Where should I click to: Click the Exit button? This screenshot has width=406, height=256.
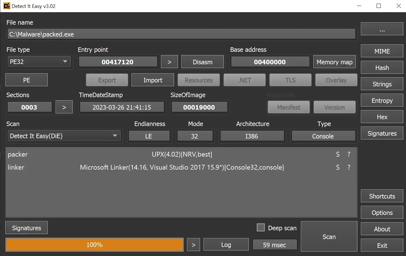(x=382, y=246)
